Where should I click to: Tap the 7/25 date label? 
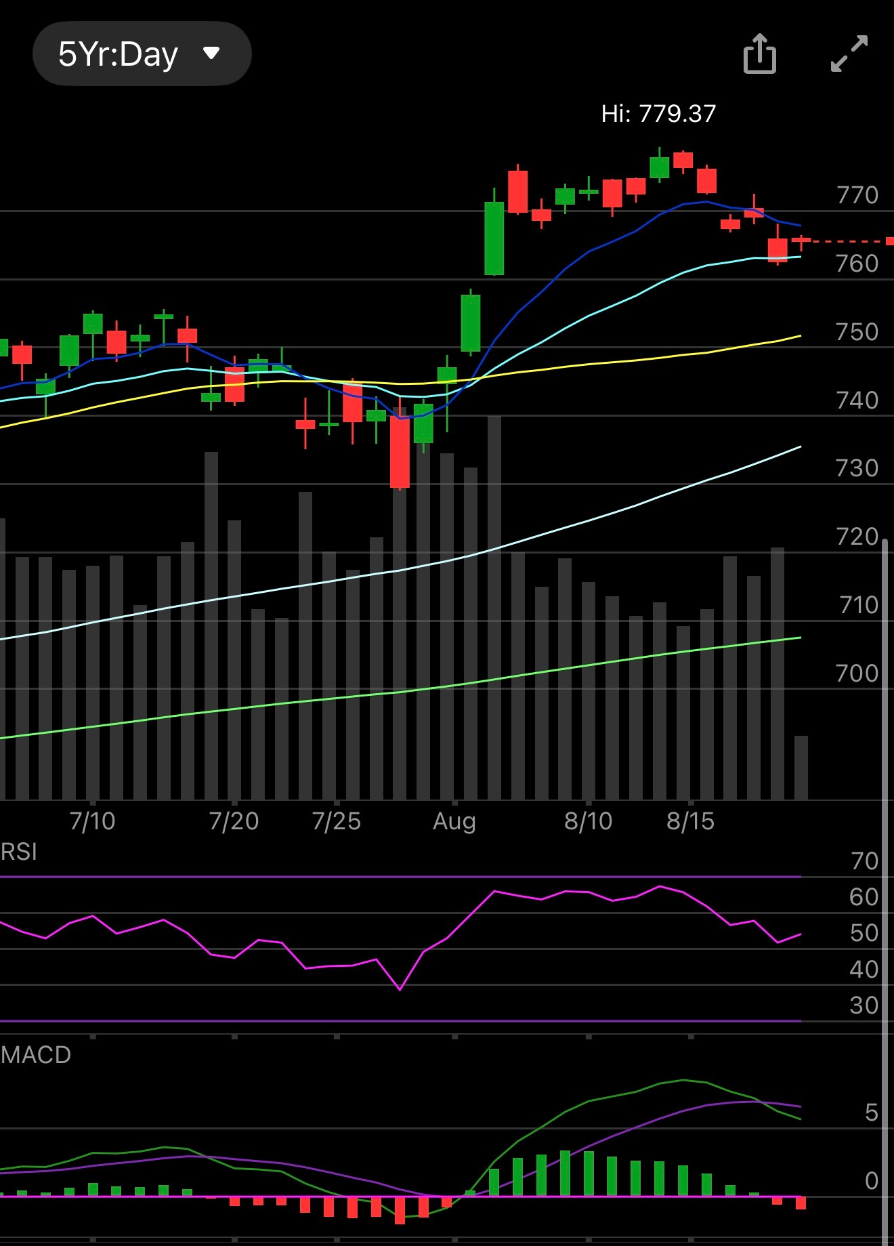point(337,821)
